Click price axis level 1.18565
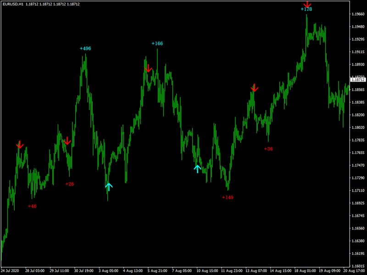The height and width of the screenshot is (275, 367). (x=358, y=89)
